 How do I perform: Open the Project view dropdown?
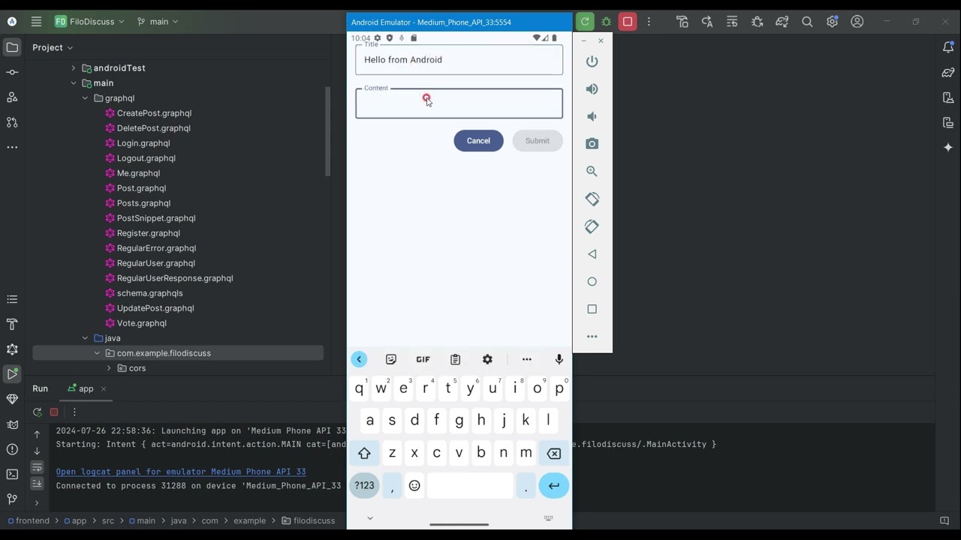[x=53, y=47]
